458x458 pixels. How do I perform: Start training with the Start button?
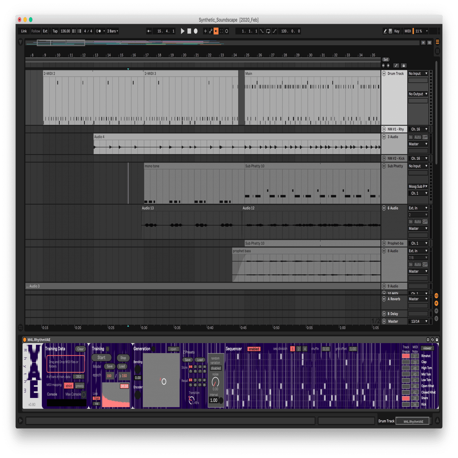pyautogui.click(x=101, y=358)
